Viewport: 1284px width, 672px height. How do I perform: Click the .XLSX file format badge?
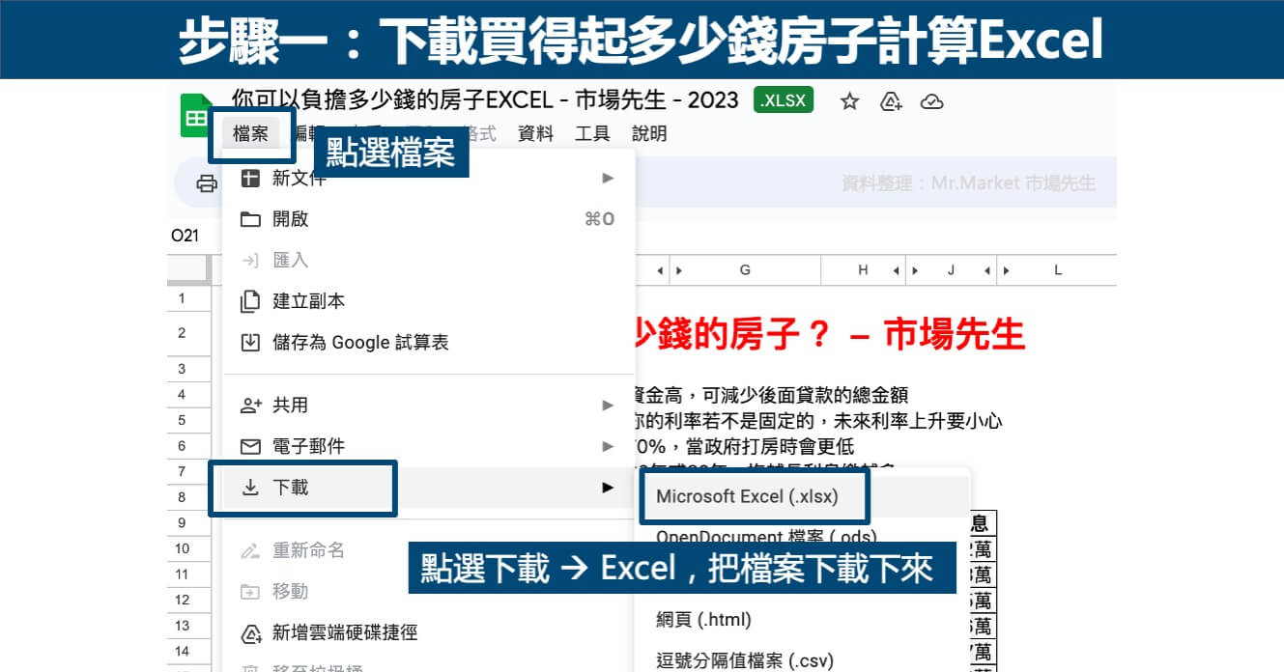784,100
